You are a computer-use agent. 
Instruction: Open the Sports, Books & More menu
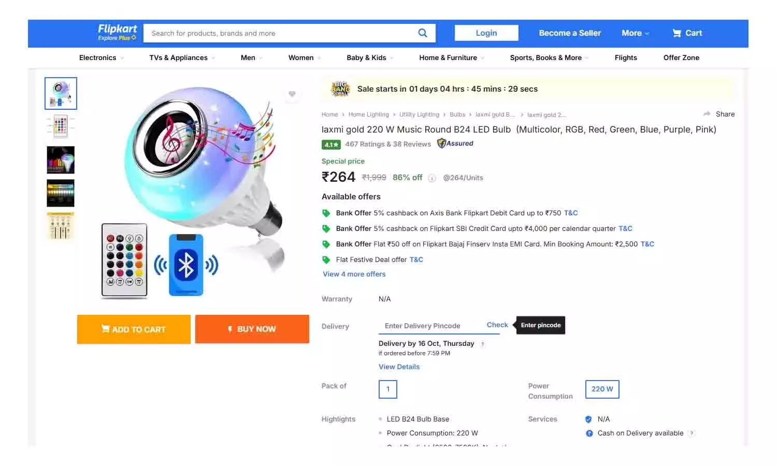click(x=548, y=57)
